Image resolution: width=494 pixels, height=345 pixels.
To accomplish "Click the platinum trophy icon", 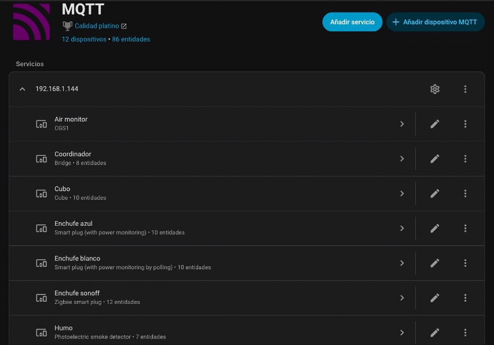I will click(67, 26).
